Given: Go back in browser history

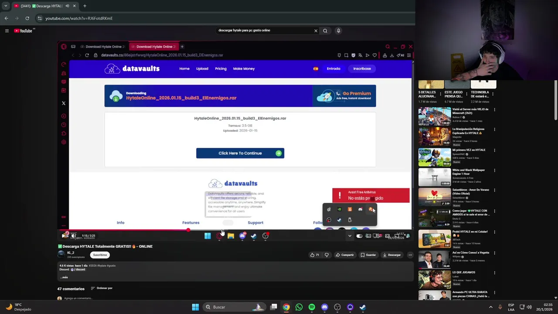Looking at the screenshot, I should pos(6,18).
